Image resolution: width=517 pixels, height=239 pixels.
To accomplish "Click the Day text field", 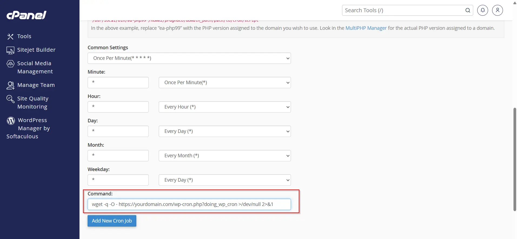I will pyautogui.click(x=118, y=131).
